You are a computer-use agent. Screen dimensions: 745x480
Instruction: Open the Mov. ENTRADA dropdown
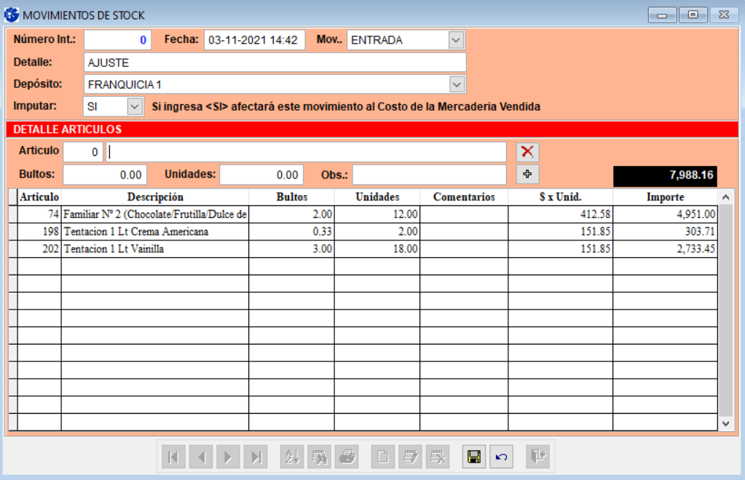pyautogui.click(x=456, y=40)
